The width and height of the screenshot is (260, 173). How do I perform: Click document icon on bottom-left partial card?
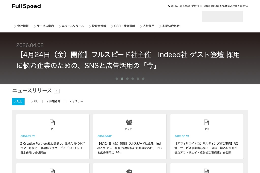pyautogui.click(x=52, y=171)
